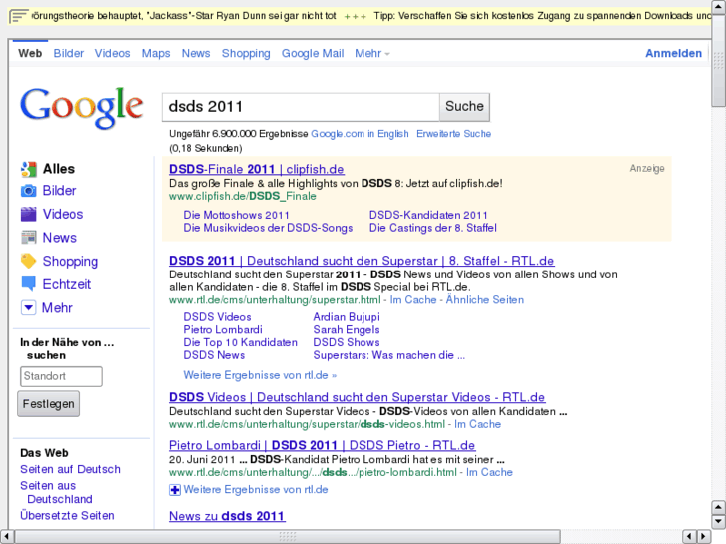Open Pietro Lombardi sitelink

click(x=223, y=330)
